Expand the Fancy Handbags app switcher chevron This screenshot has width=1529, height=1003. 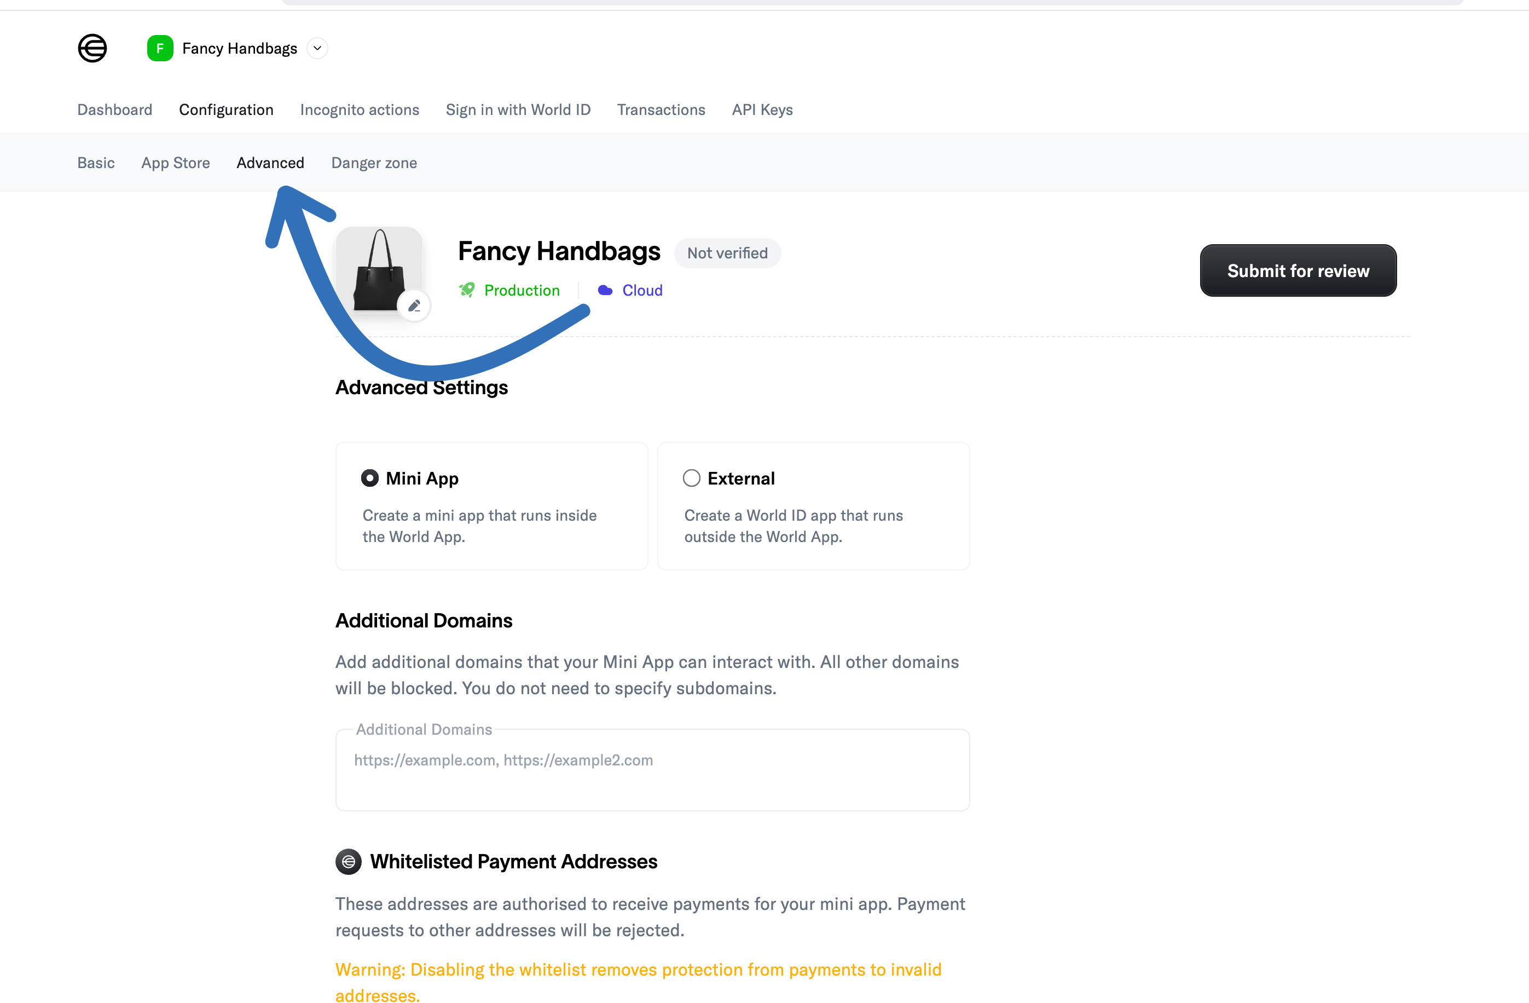tap(317, 48)
